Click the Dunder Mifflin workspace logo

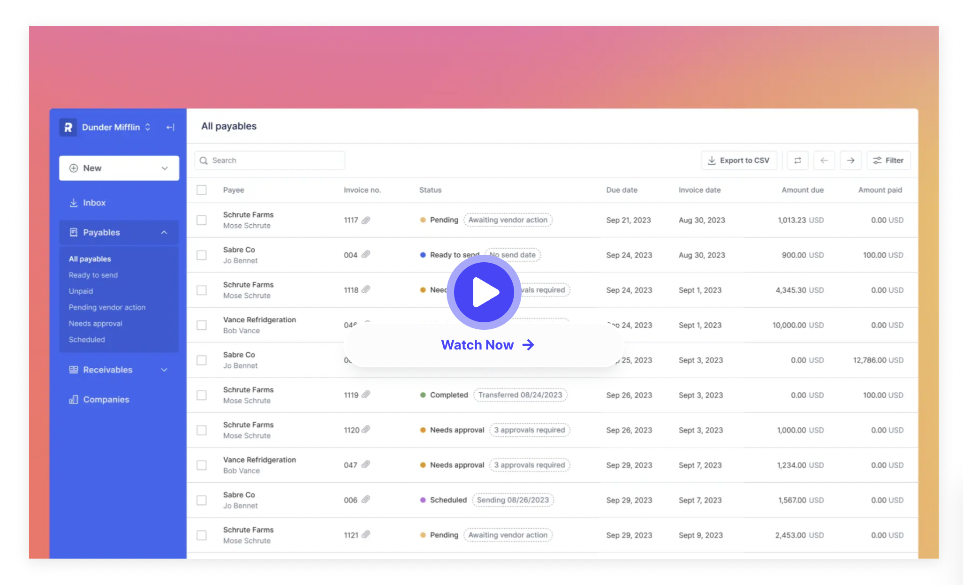(68, 127)
